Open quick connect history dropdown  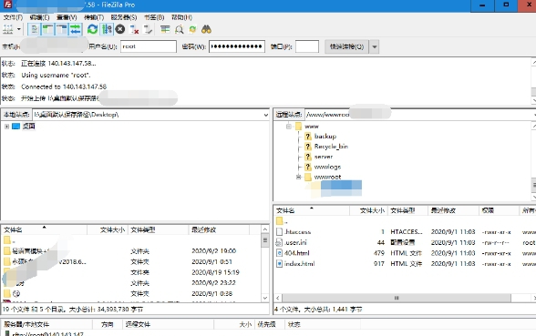click(x=375, y=46)
